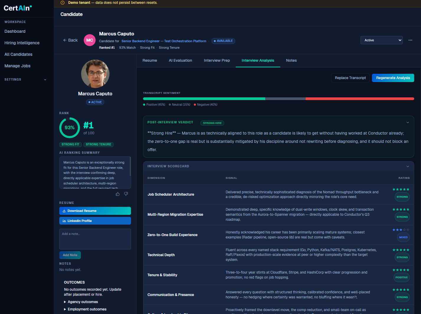Click STRONG badge in Job Scheduler Architecture row
Screen dimensions: 421x314
coord(402,197)
